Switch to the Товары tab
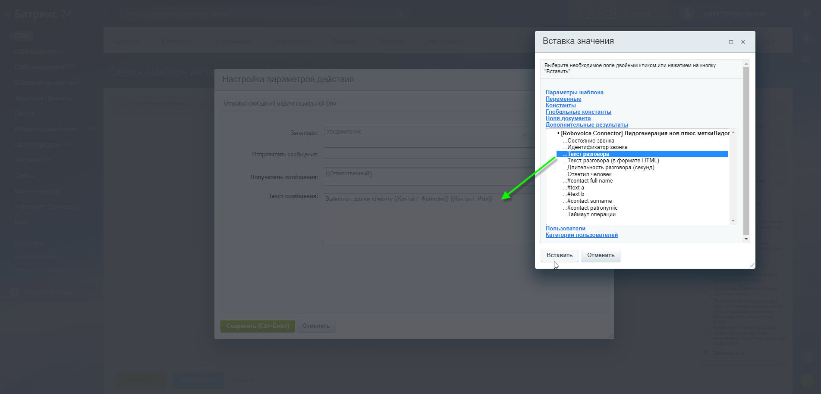Screen dimensions: 821x394 344,41
